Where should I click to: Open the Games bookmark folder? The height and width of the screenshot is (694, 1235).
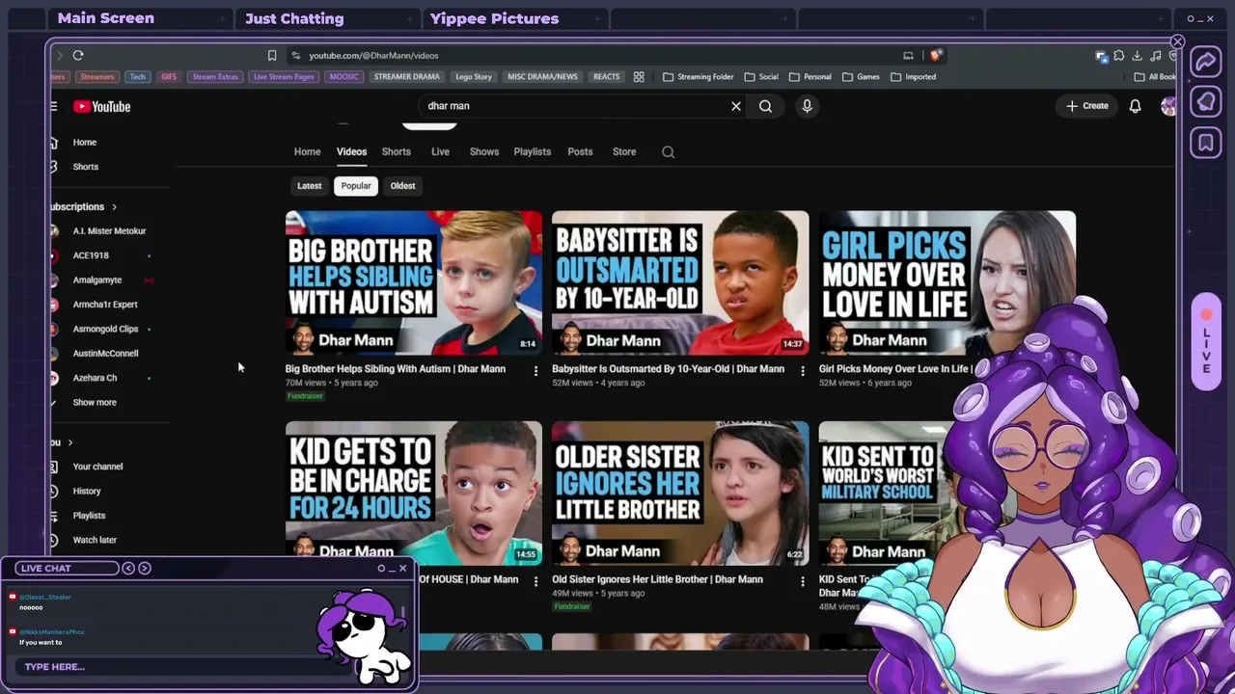pos(861,77)
